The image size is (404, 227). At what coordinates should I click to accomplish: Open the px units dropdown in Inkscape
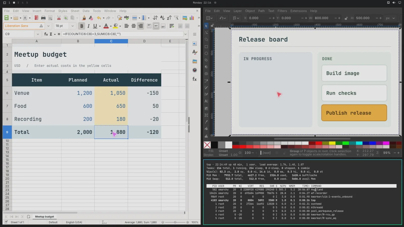tap(391, 18)
